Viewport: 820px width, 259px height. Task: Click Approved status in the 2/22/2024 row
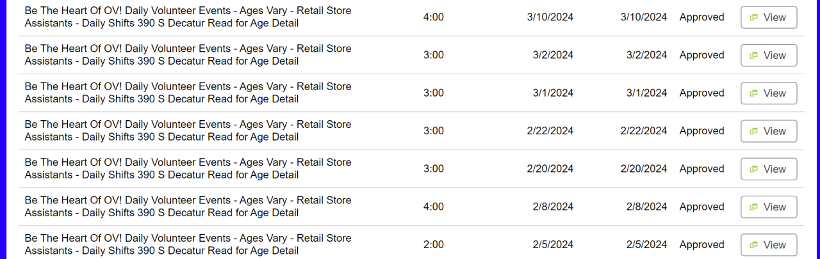[x=701, y=131]
